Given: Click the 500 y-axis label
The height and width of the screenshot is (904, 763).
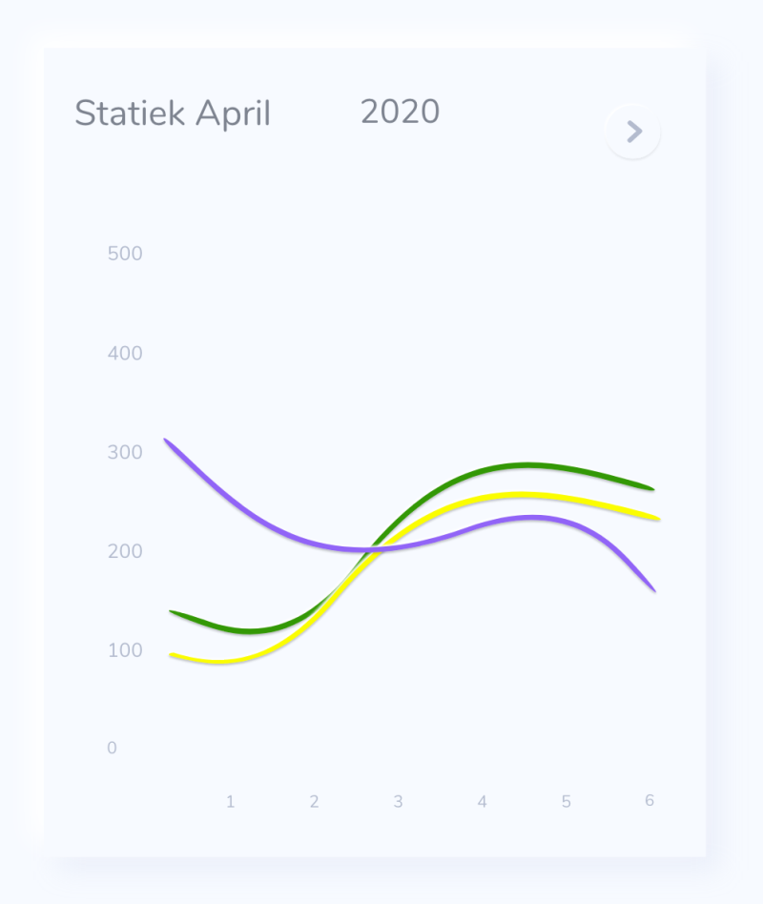Looking at the screenshot, I should click(x=125, y=254).
